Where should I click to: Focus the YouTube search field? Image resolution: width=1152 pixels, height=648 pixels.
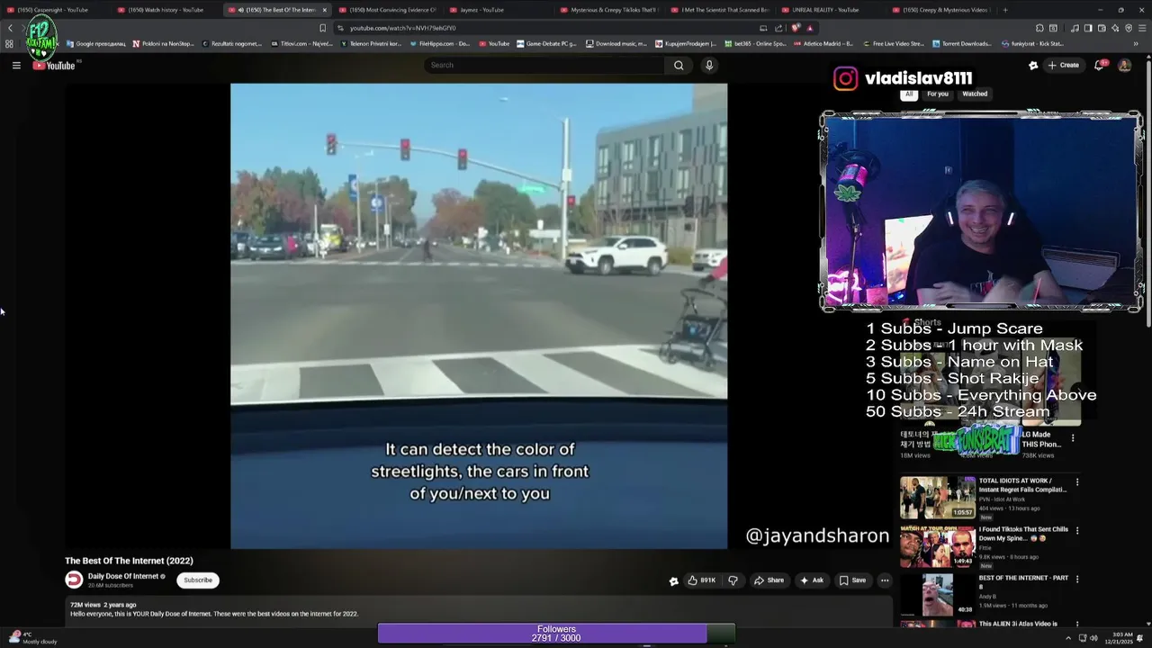click(544, 65)
